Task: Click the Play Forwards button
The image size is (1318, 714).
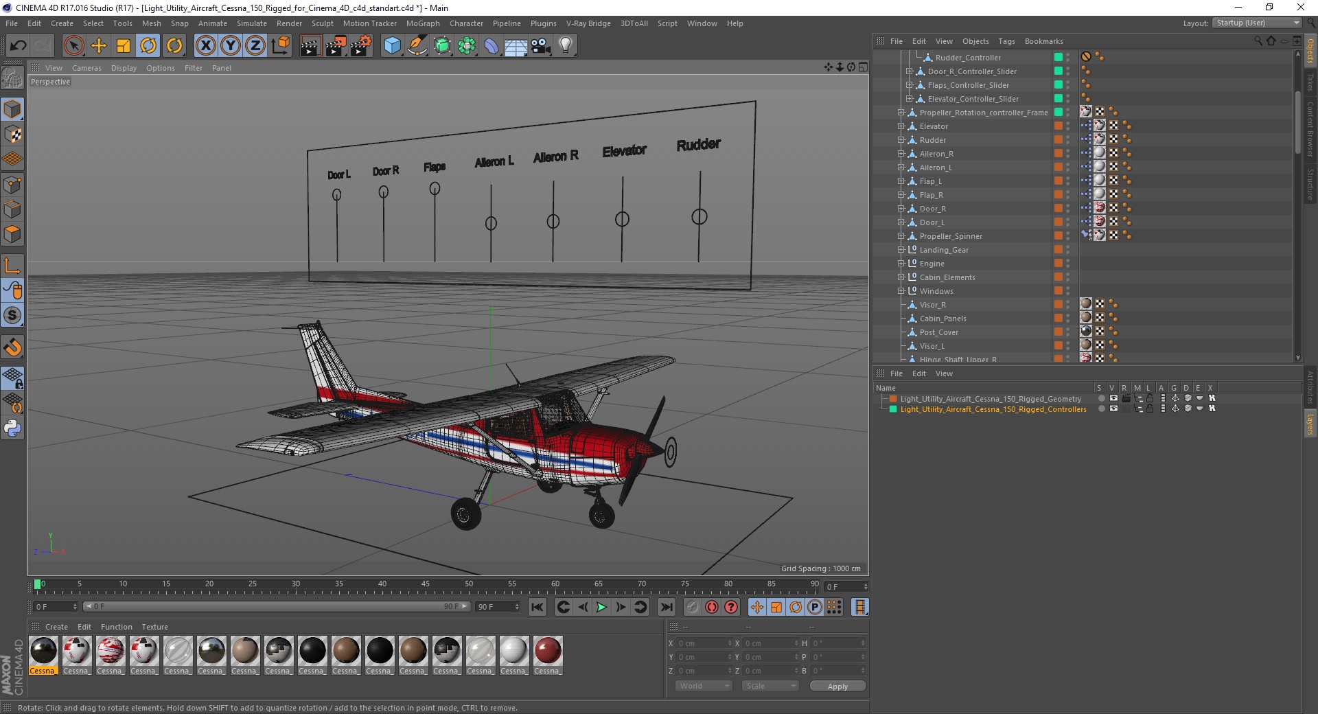Action: (x=601, y=607)
